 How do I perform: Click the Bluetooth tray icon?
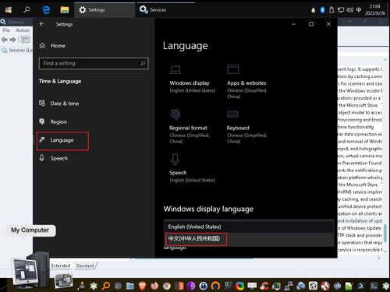coord(322,10)
